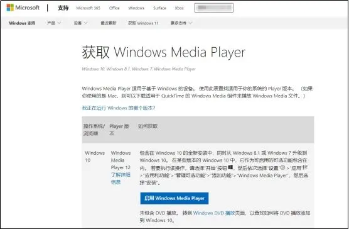Click the applies-to line under the title

139,69
